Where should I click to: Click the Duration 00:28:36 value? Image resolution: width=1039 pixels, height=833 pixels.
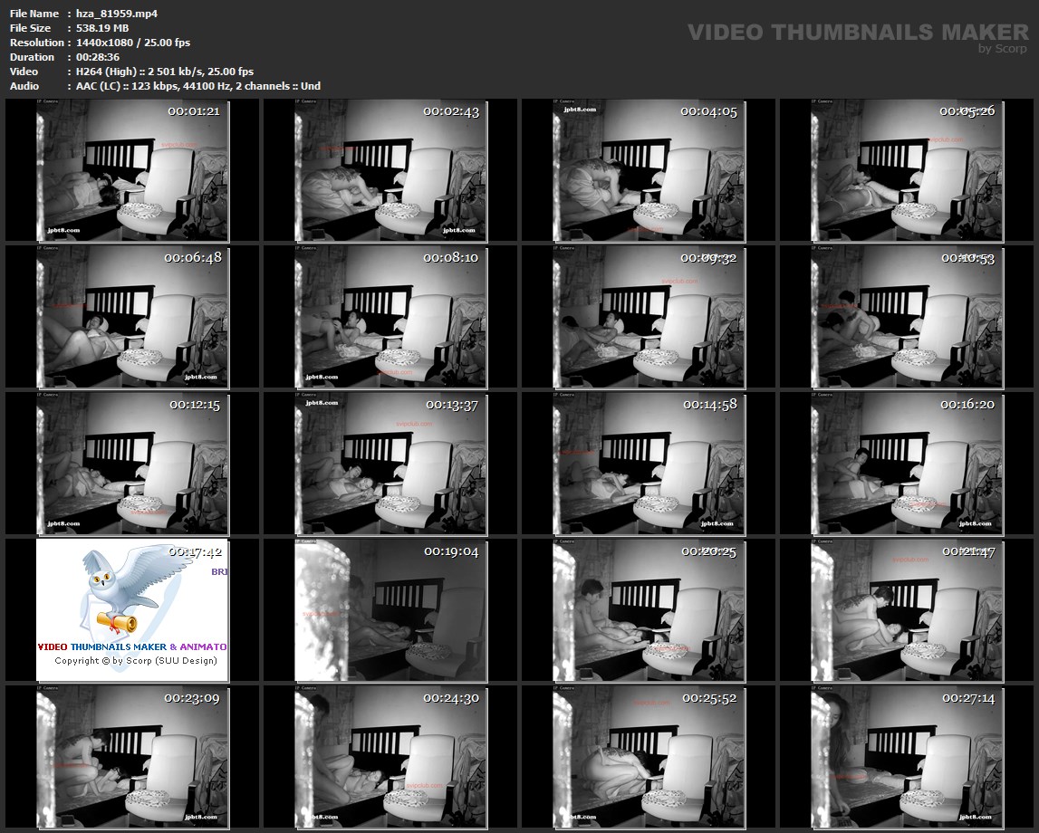point(98,57)
